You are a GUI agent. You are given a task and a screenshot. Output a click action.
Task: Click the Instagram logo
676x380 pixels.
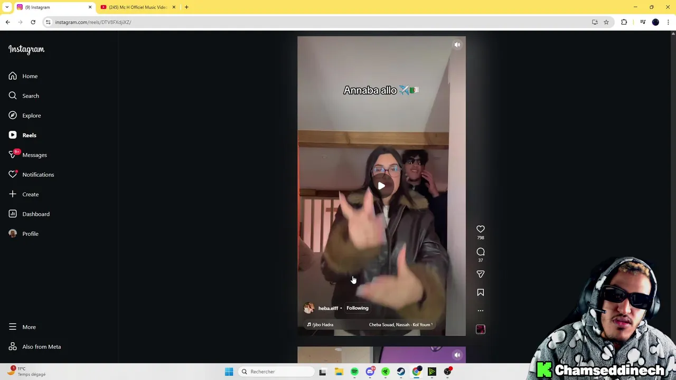point(26,49)
